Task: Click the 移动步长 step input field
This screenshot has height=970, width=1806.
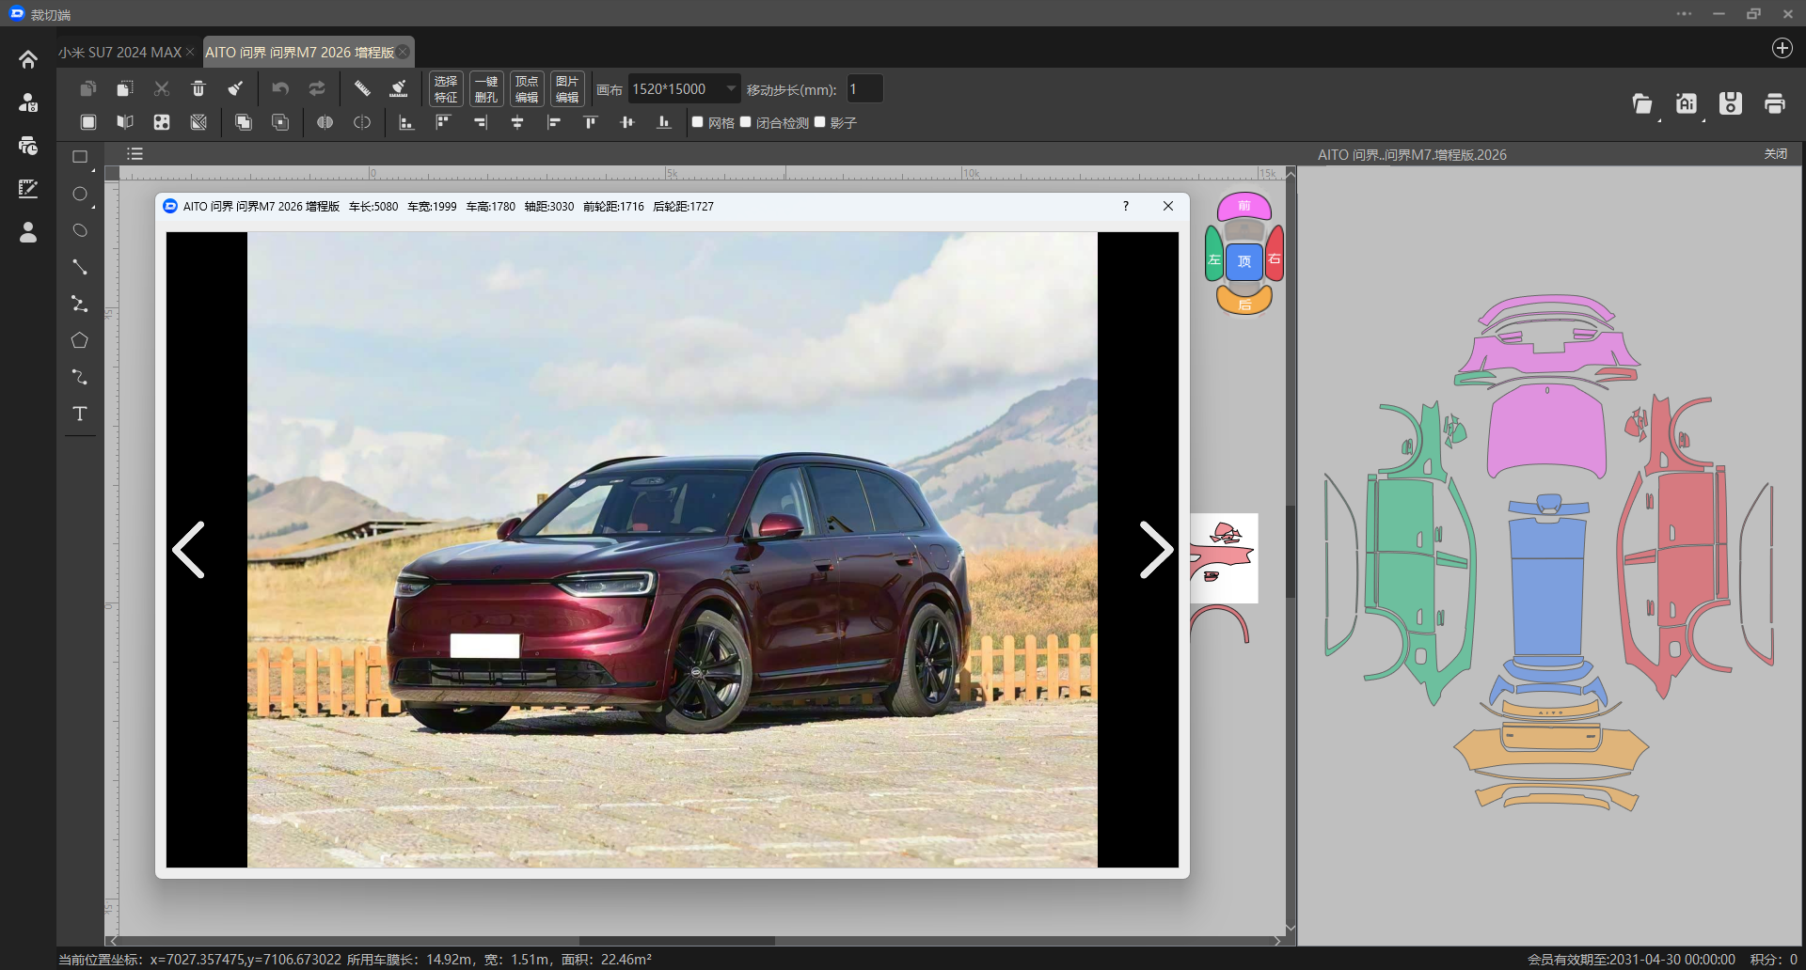Action: pos(865,89)
